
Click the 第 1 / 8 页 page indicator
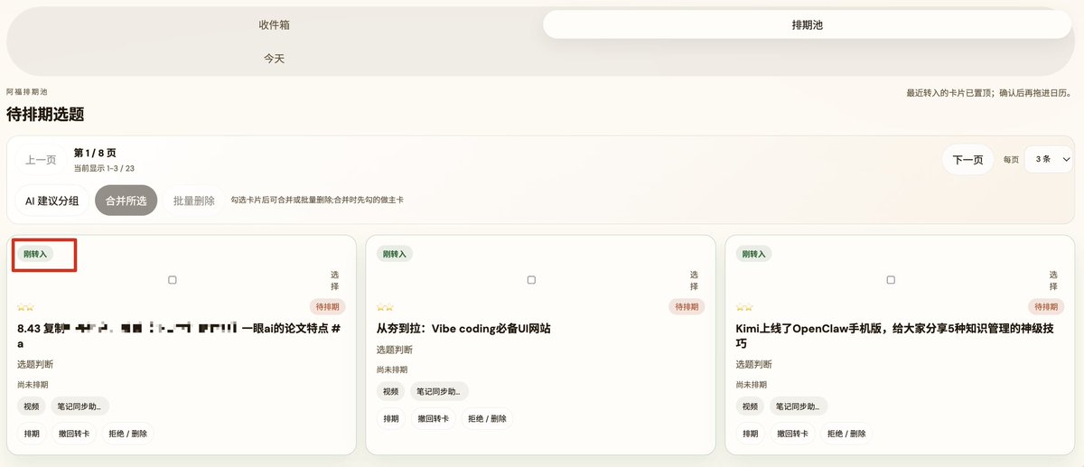click(95, 153)
